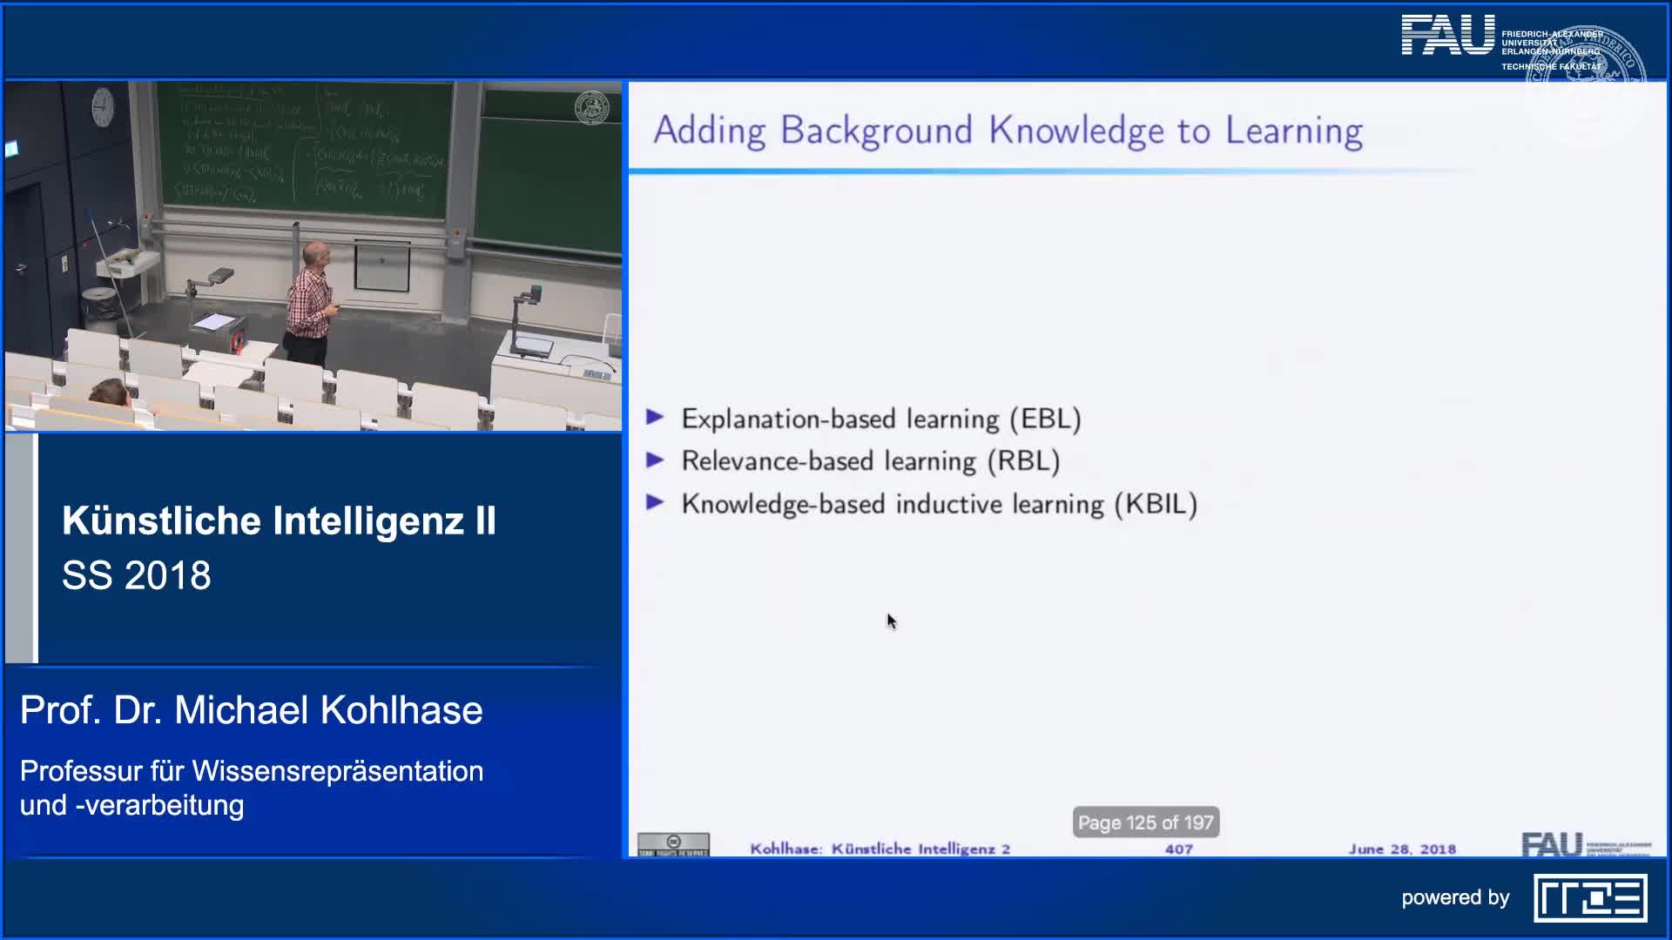1672x940 pixels.
Task: Click slide number 407 in the footer
Action: 1178,849
